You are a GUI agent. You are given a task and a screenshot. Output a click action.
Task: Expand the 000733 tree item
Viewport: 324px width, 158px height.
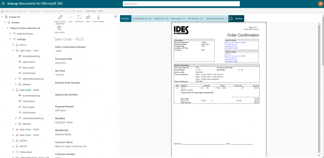(x=13, y=45)
